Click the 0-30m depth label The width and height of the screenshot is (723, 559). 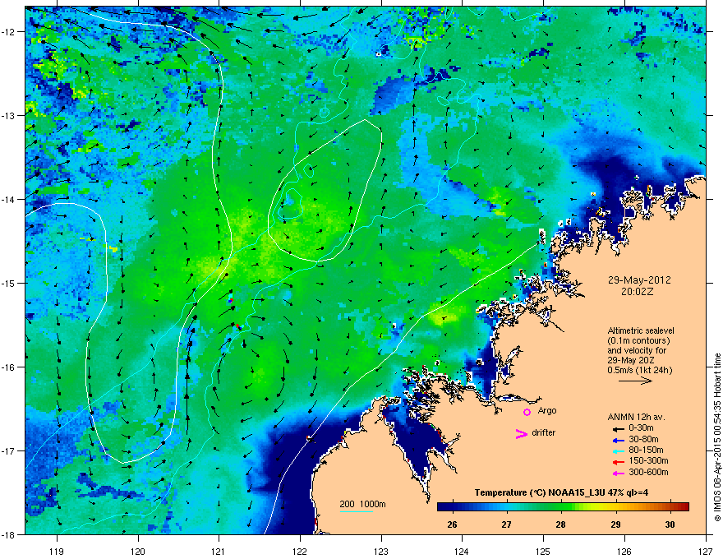[x=641, y=428]
